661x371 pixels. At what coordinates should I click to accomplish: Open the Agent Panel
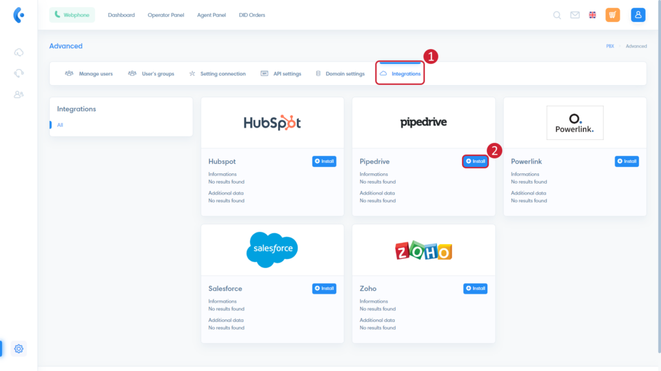point(212,15)
